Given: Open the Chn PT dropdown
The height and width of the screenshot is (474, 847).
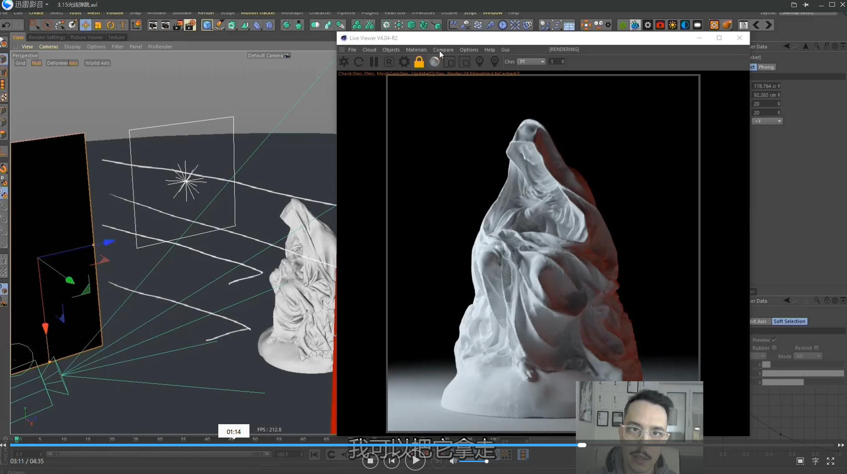Looking at the screenshot, I should point(531,62).
